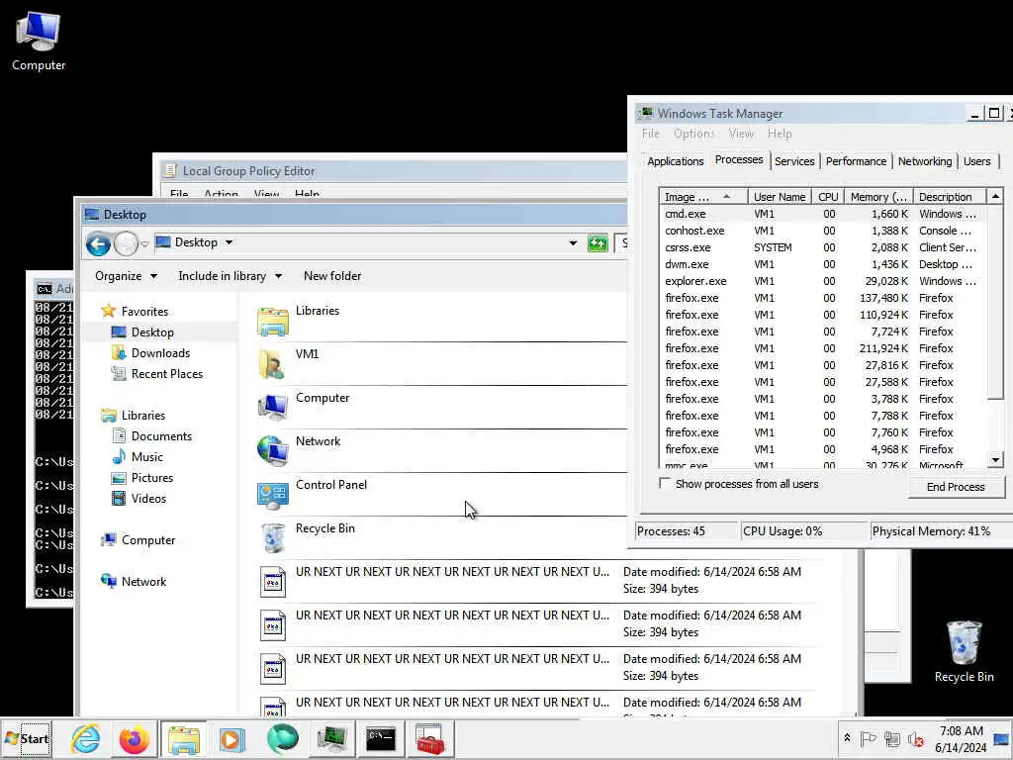Open Windows Explorer taskbar icon
This screenshot has width=1013, height=760.
(183, 738)
